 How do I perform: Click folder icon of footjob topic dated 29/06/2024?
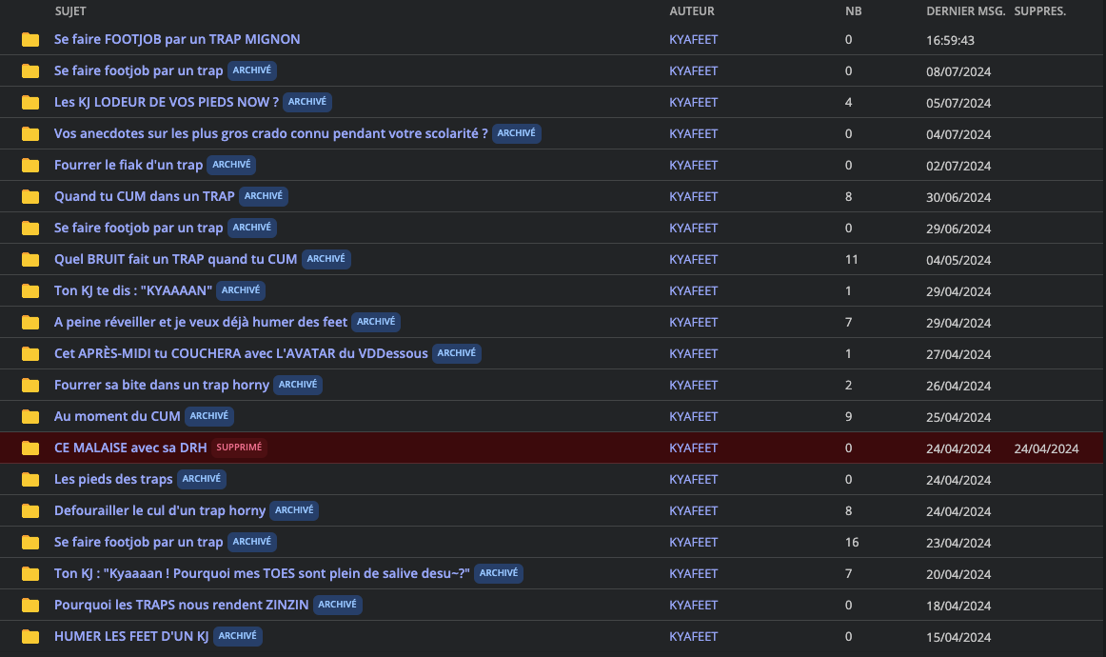click(30, 228)
